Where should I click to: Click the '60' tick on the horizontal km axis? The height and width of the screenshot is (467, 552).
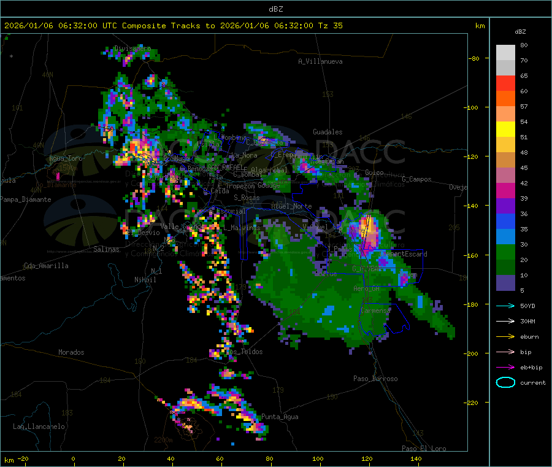point(220,459)
